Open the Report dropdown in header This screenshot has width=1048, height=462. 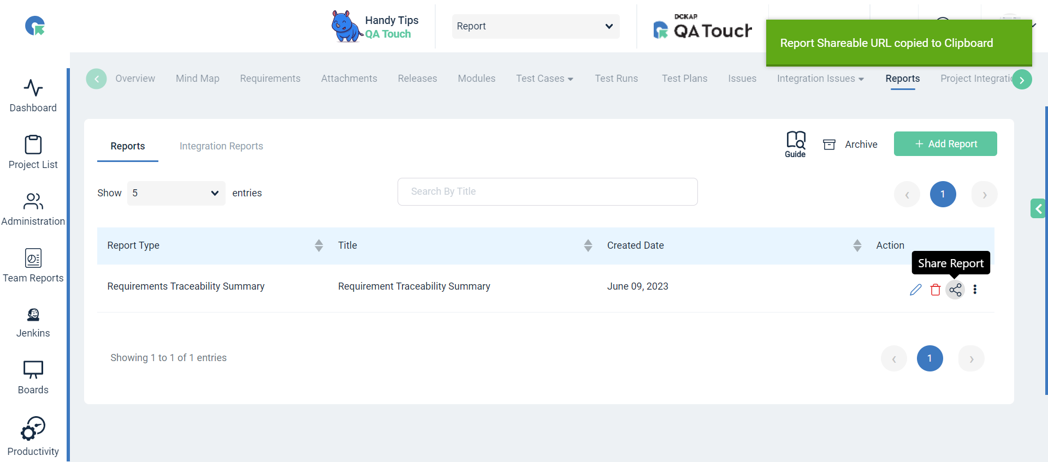click(x=536, y=26)
